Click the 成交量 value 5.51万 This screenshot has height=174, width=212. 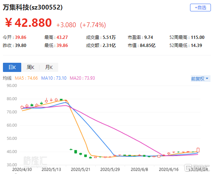[x=109, y=37]
